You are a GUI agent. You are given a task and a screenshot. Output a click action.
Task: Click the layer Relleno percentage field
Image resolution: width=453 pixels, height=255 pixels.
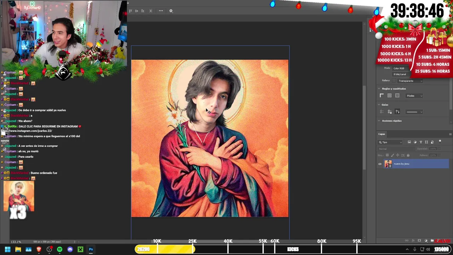(x=433, y=155)
